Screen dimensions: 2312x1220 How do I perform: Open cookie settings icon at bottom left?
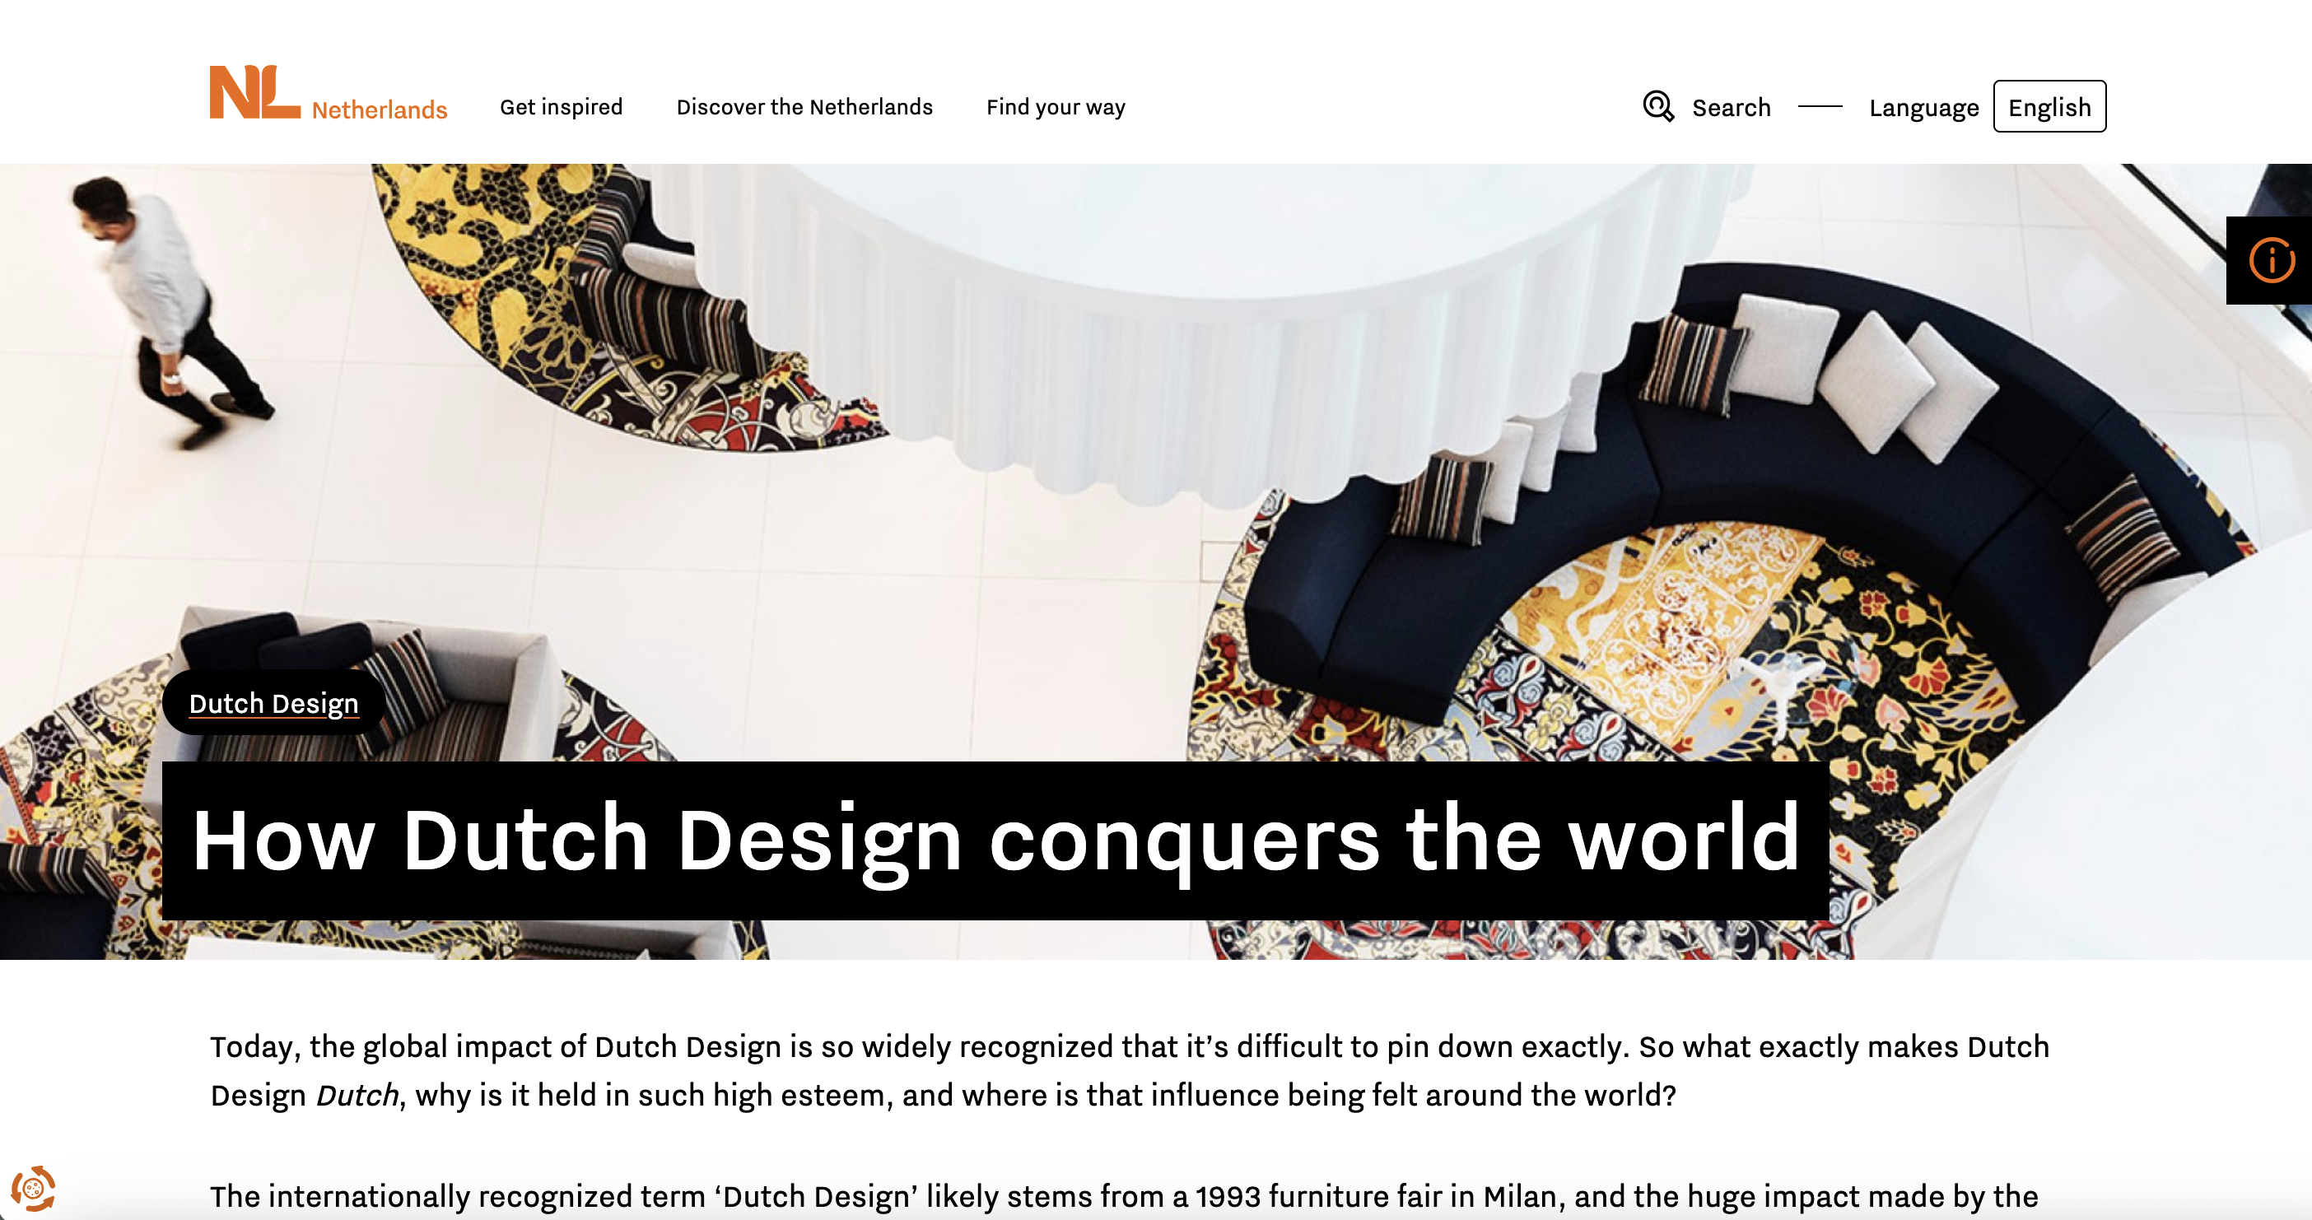tap(33, 1189)
